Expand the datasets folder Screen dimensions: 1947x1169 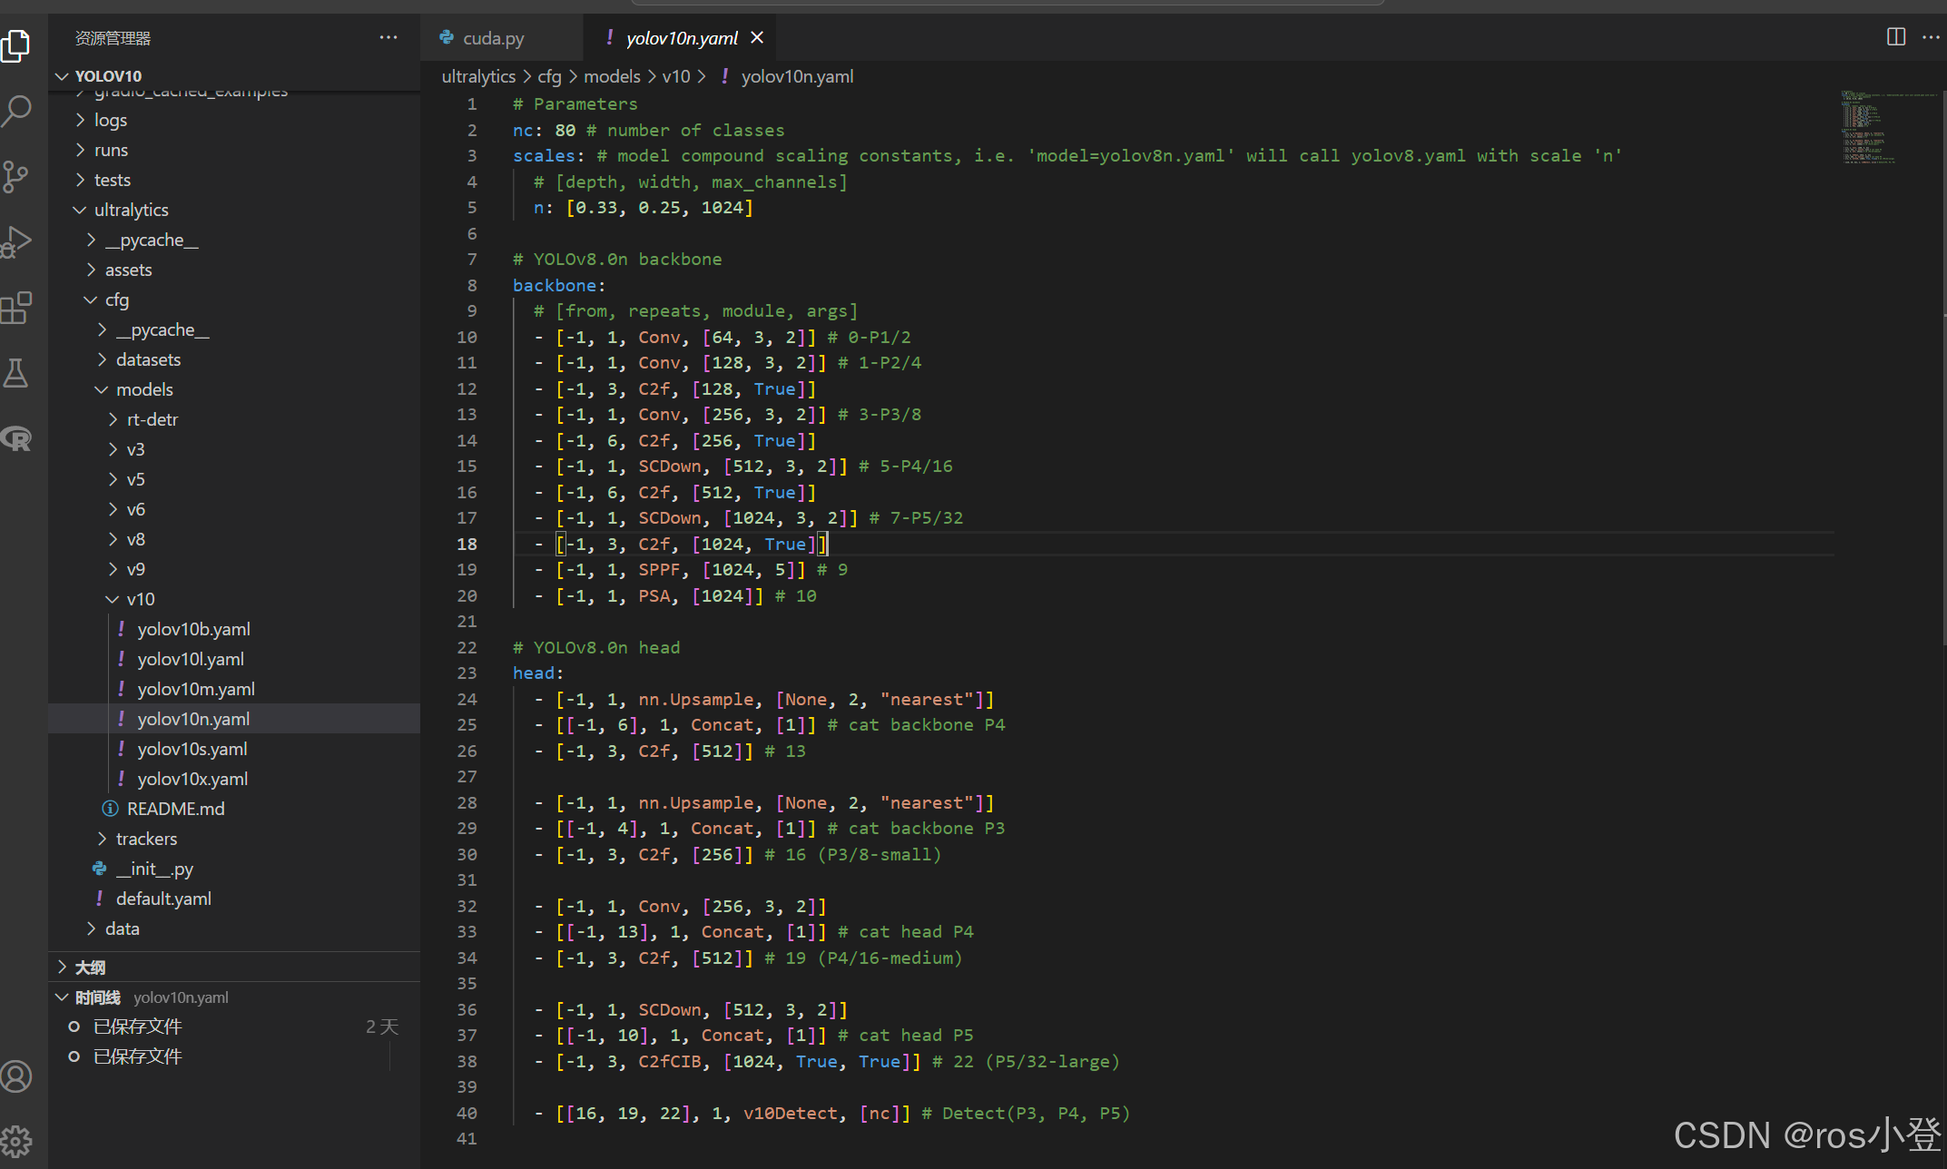pos(234,359)
